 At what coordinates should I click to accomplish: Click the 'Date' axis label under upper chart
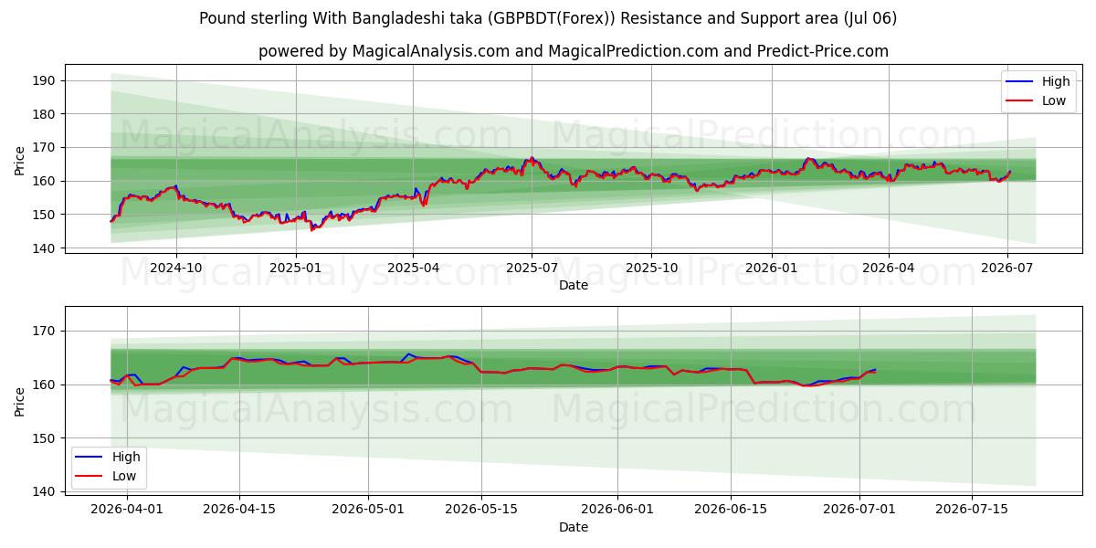(574, 285)
